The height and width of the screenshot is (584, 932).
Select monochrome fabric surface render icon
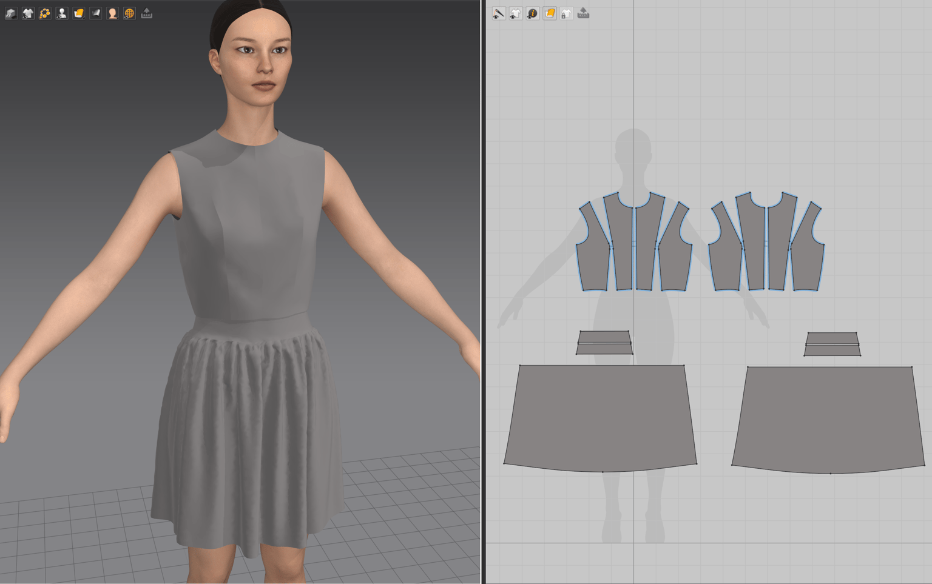coord(96,13)
